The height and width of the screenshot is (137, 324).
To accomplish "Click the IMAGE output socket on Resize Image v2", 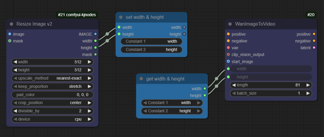I will point(95,34).
